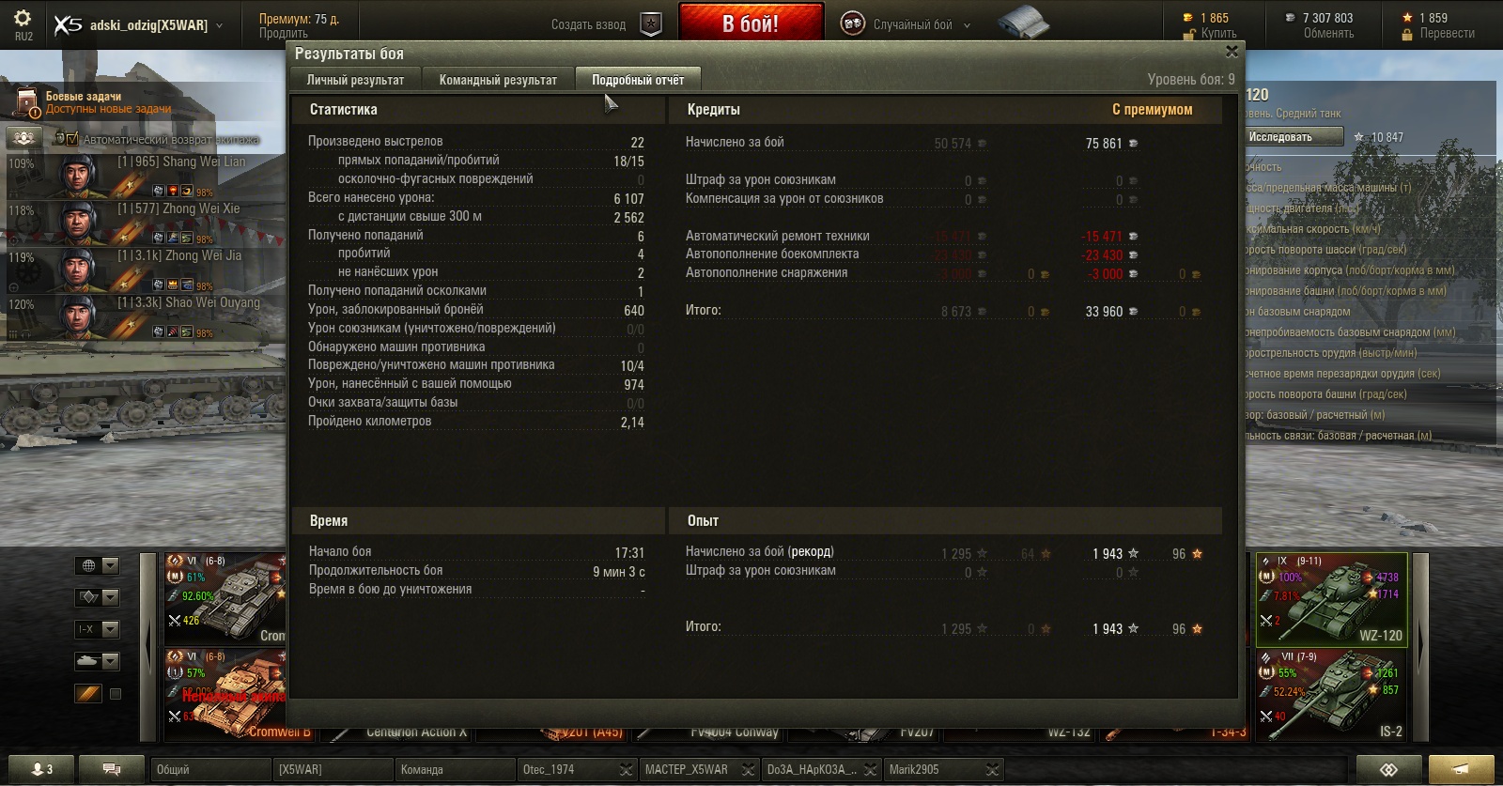Open the chat channels speech-bubble button
1503x786 pixels.
tap(112, 769)
